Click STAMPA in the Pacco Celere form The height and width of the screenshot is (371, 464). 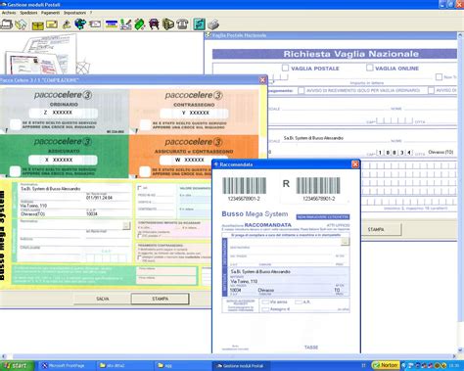[x=161, y=299]
